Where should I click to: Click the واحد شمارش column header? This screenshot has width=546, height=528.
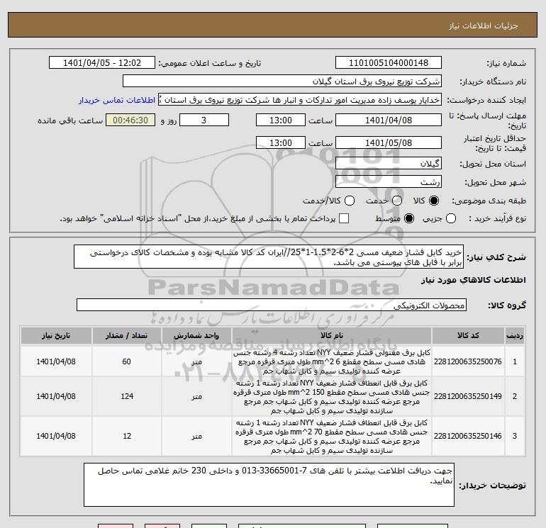pyautogui.click(x=196, y=335)
